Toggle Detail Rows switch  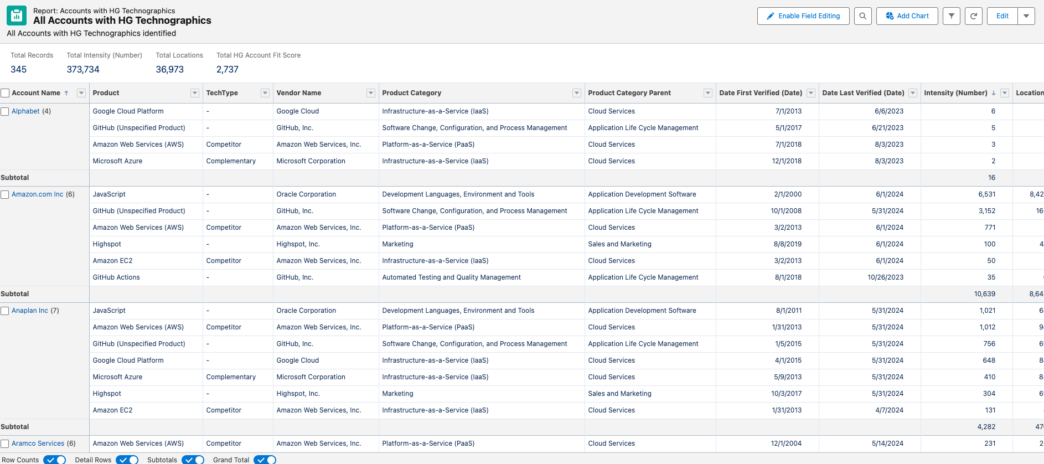127,460
